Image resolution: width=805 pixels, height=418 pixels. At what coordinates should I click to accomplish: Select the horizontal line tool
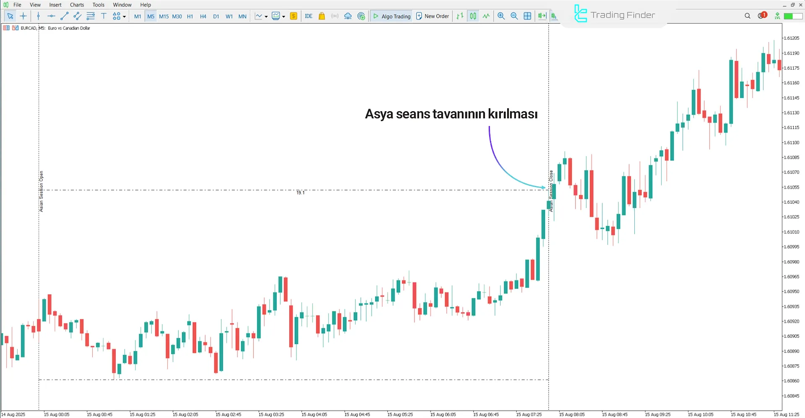click(x=51, y=16)
